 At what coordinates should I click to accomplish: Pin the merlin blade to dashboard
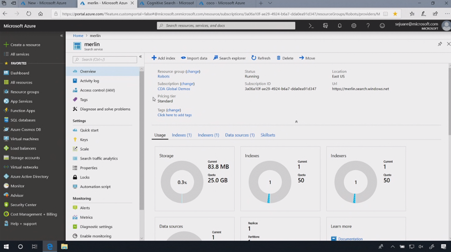coord(440,44)
